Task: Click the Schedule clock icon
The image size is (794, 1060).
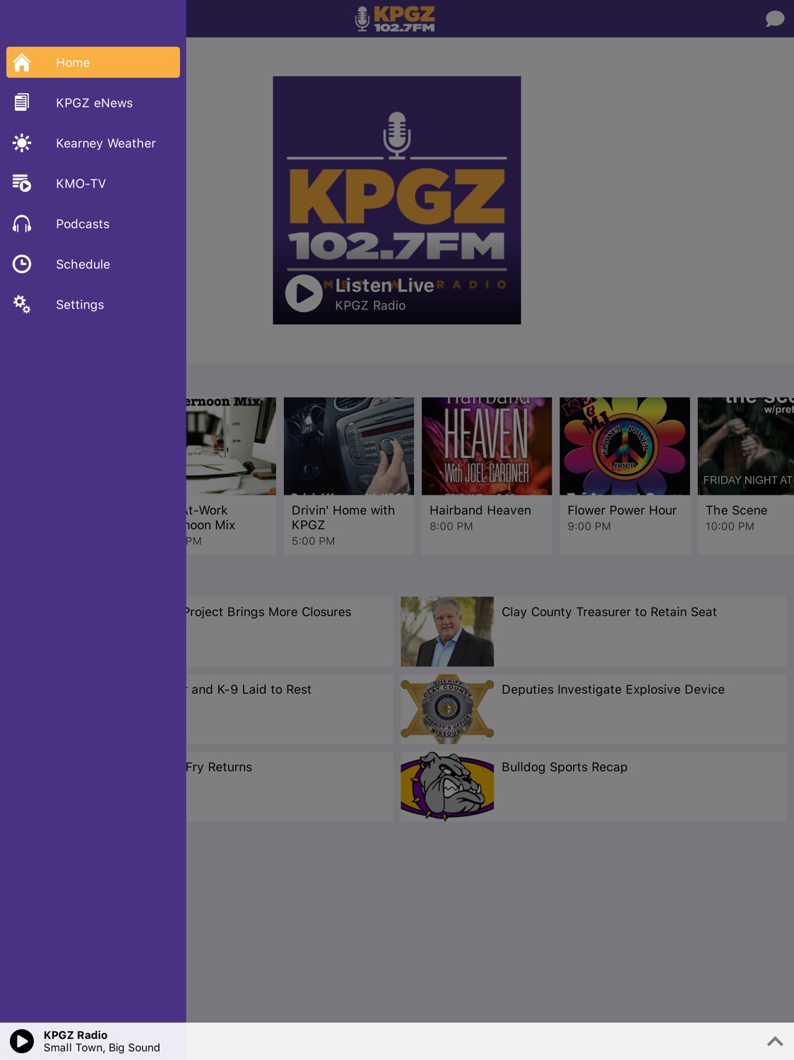Action: click(x=22, y=264)
